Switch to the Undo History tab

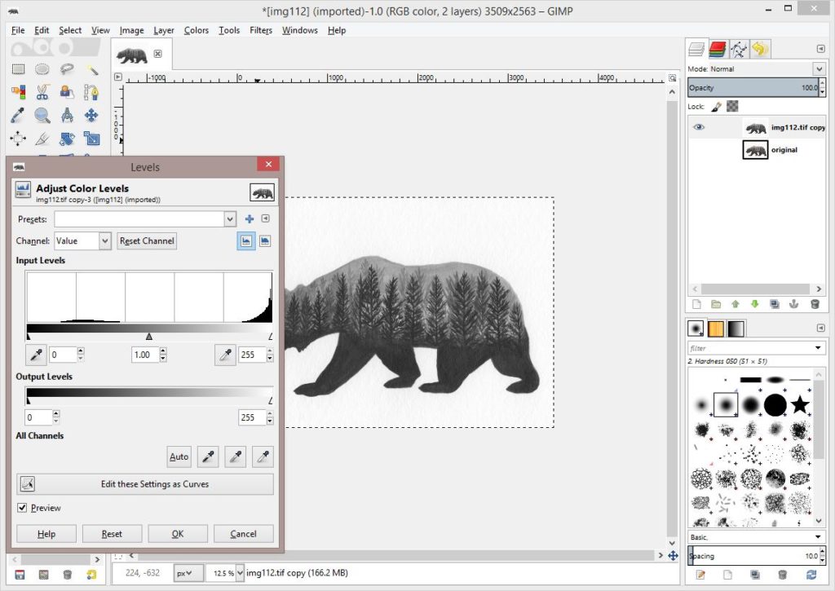760,50
